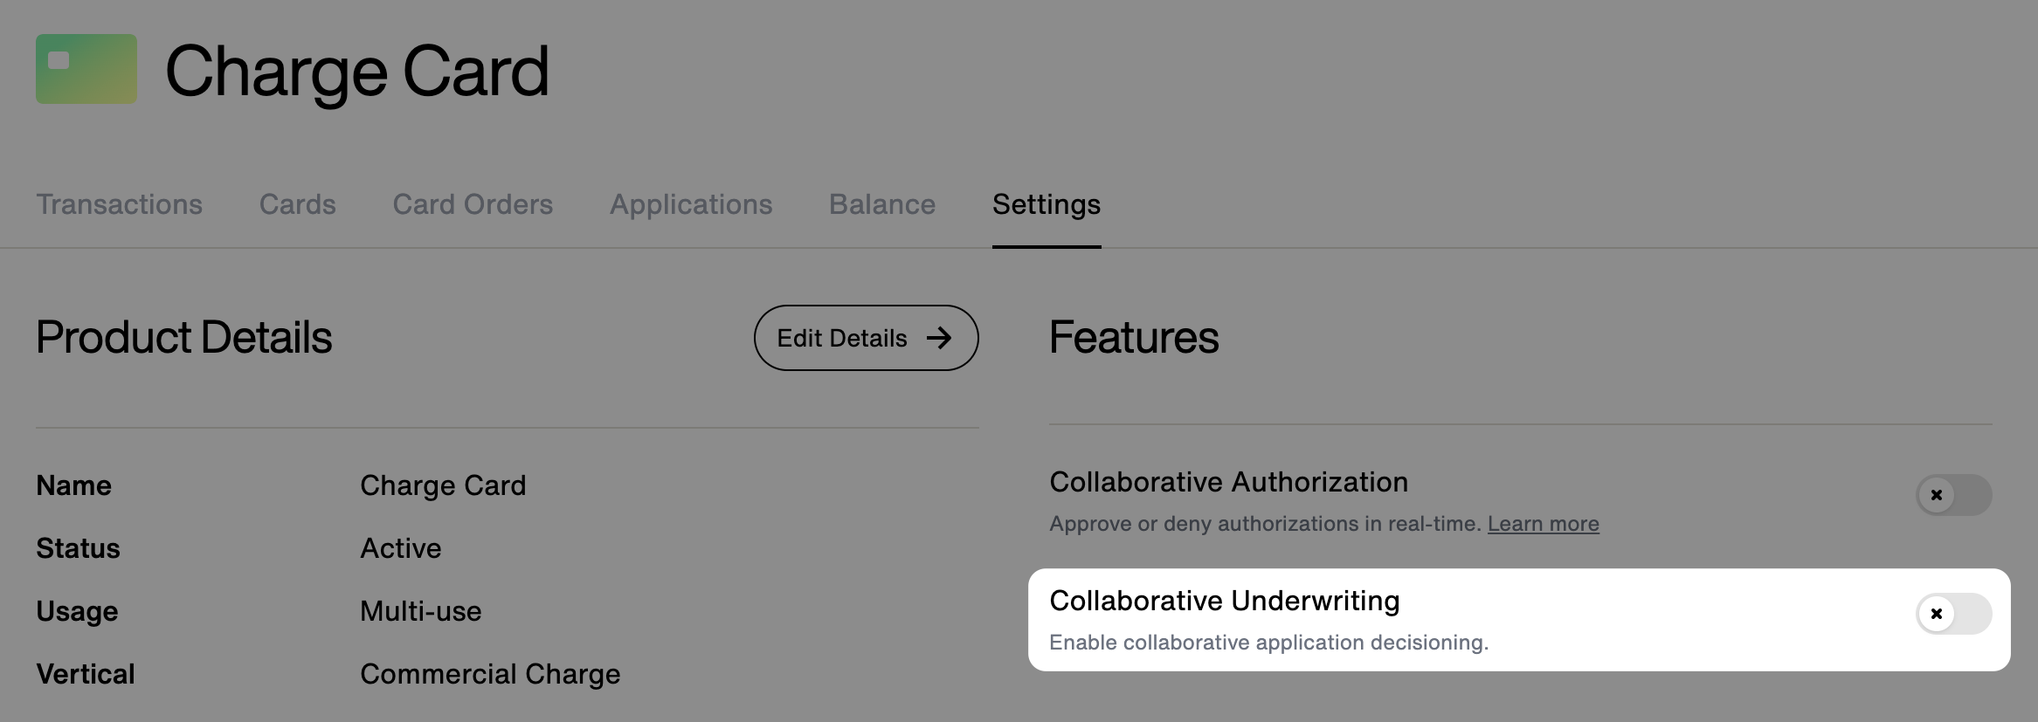Open the Learn more link
Screen dimensions: 2038x722
tap(1543, 524)
